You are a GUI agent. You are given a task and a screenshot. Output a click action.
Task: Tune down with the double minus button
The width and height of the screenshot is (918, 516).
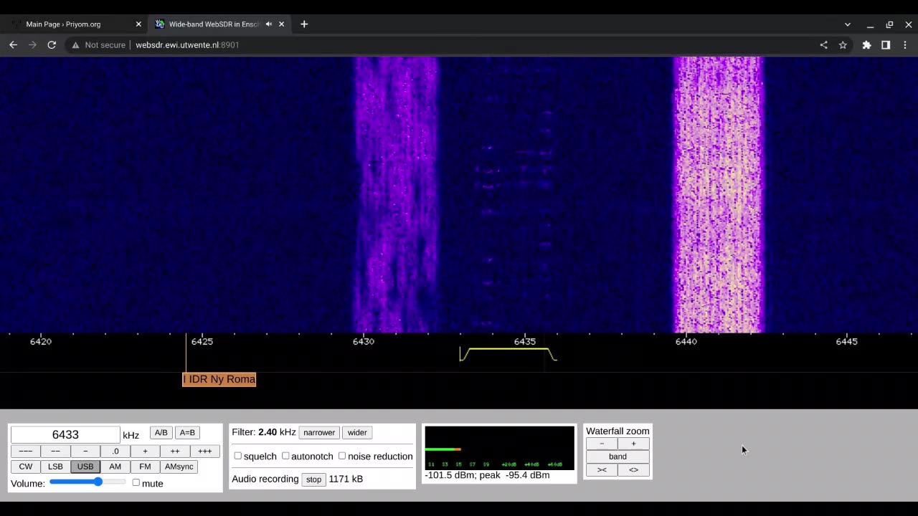pos(55,451)
